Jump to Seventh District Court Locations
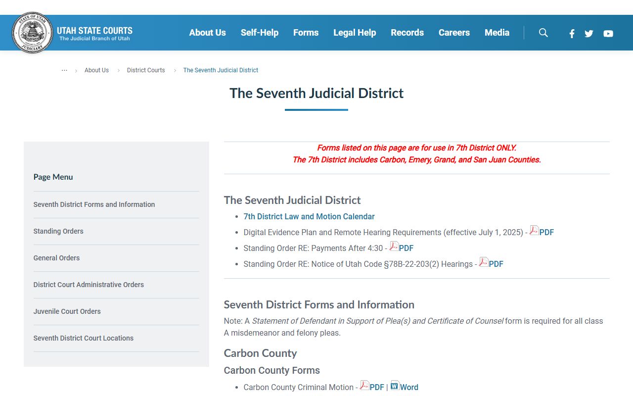633x396 pixels. click(83, 338)
